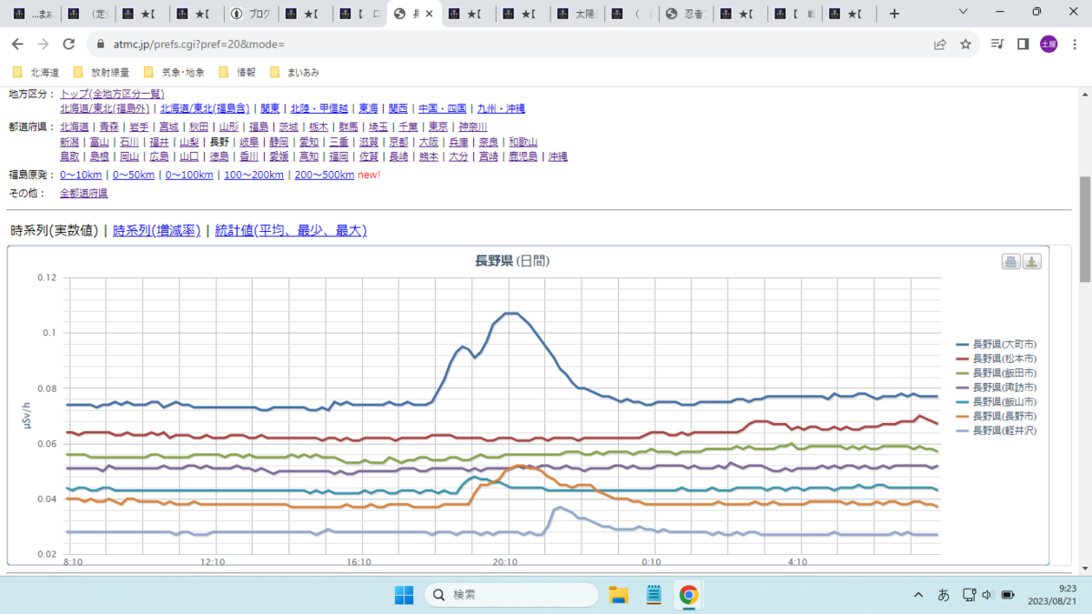This screenshot has width=1092, height=614.
Task: Click the chart download icon
Action: pos(1032,262)
